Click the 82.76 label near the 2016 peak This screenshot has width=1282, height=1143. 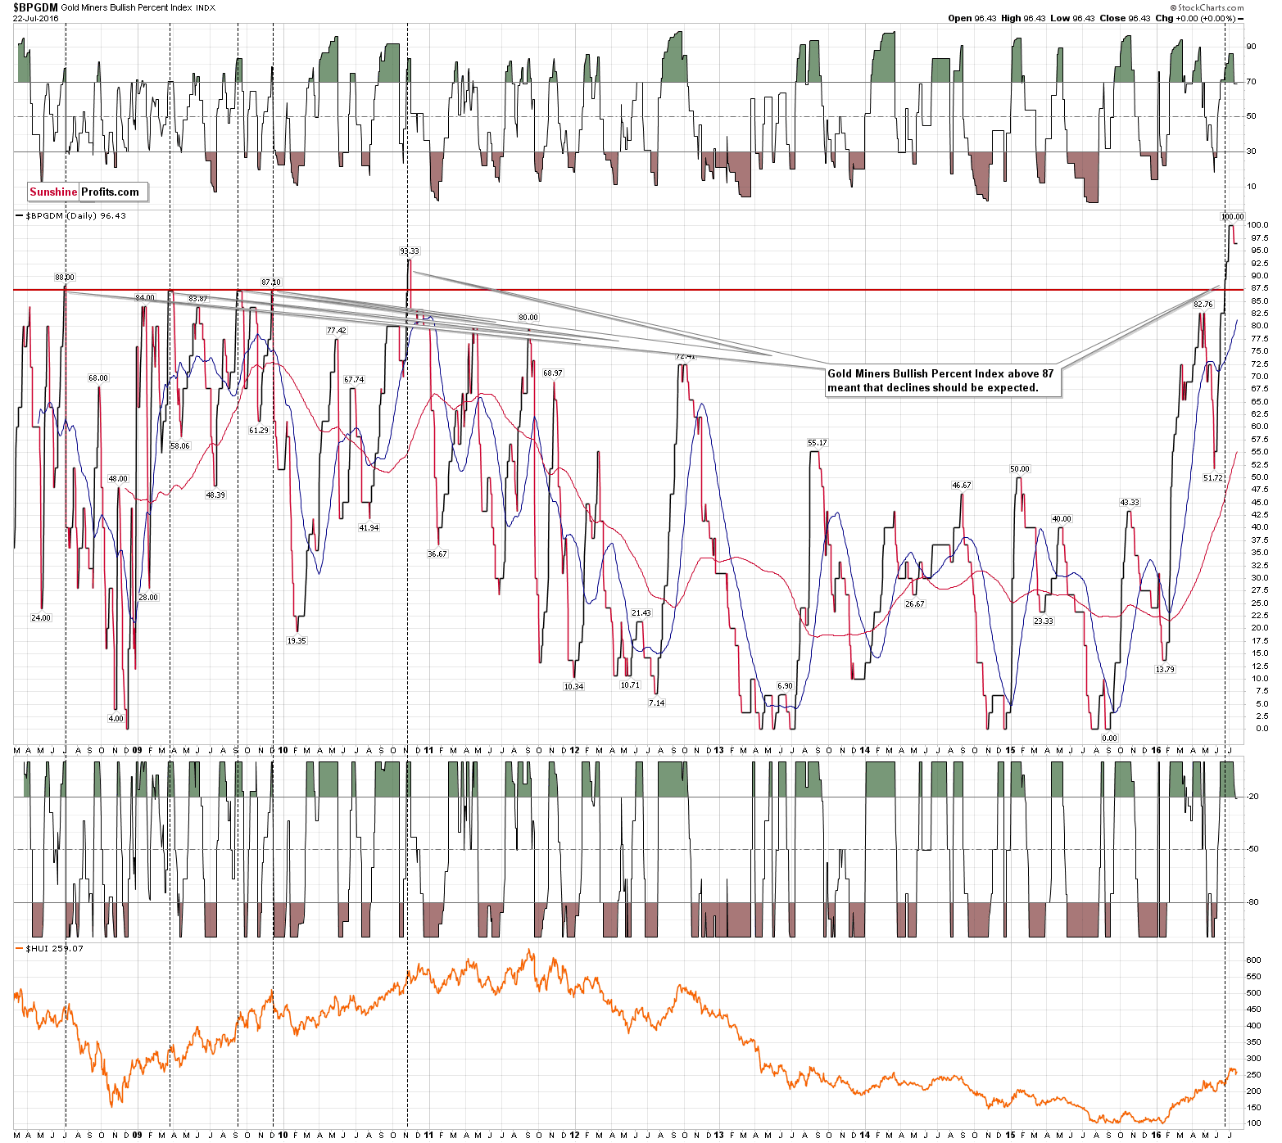click(1203, 305)
